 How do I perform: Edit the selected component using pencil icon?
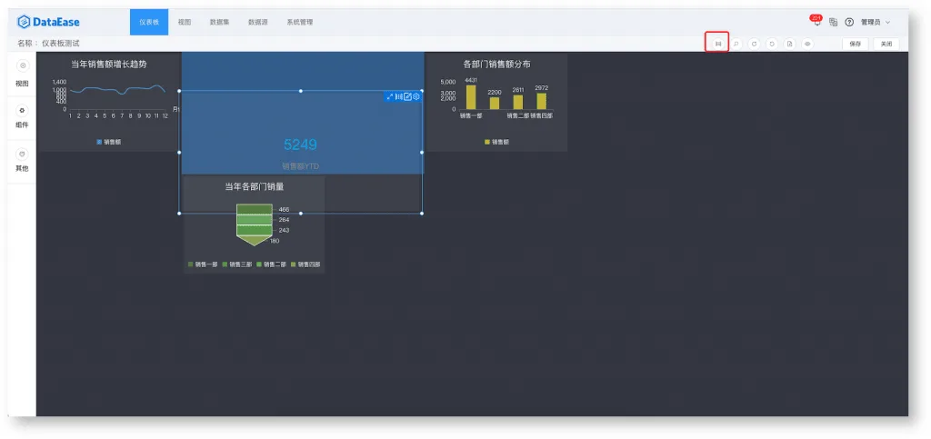tap(408, 96)
